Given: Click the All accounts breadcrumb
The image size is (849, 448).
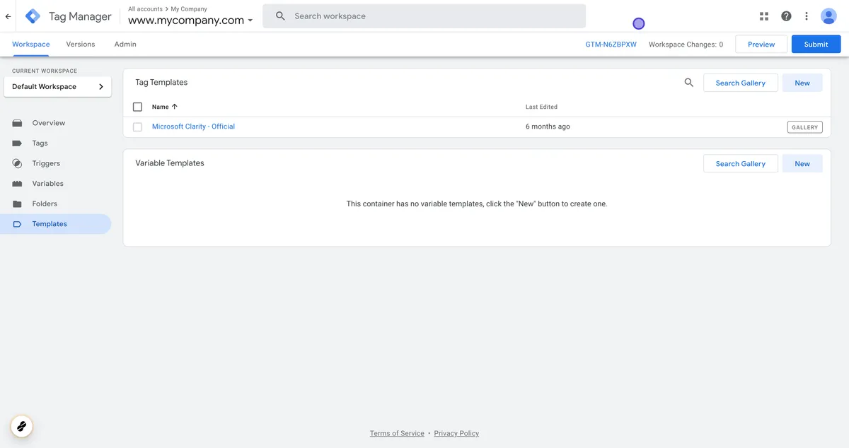Looking at the screenshot, I should point(146,9).
